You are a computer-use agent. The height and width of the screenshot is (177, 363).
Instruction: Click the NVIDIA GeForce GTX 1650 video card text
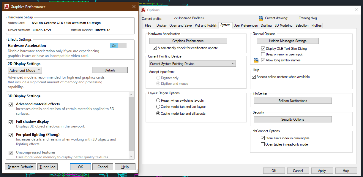coord(66,23)
